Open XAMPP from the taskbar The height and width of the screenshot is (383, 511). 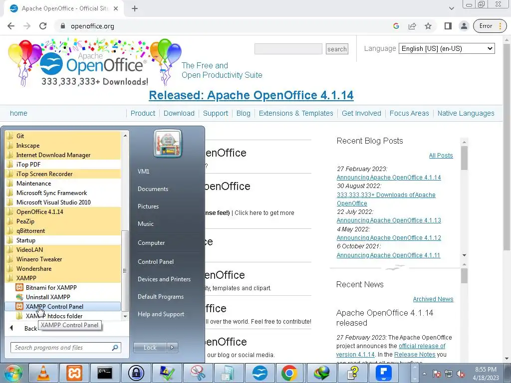(74, 373)
